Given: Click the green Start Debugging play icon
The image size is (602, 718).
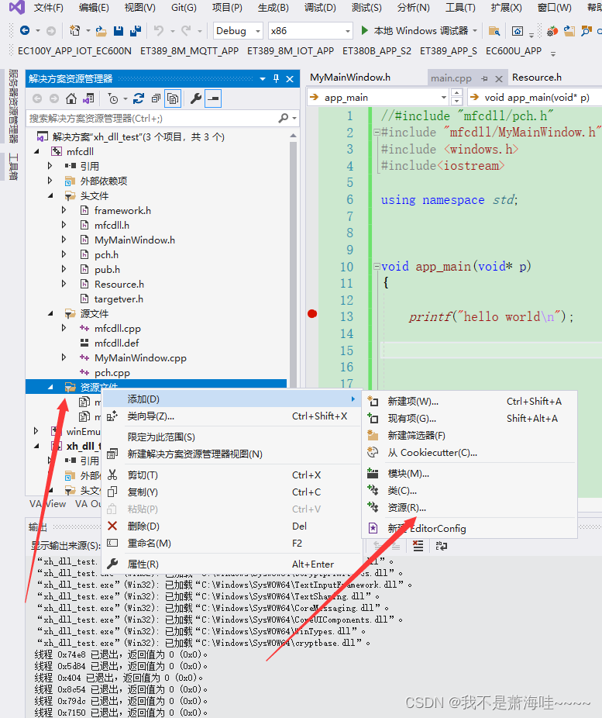Looking at the screenshot, I should point(365,31).
